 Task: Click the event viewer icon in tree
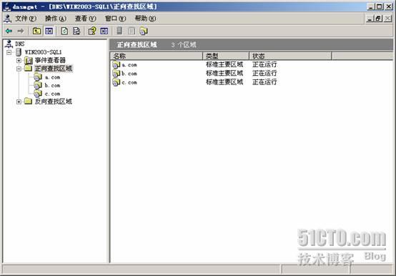coord(29,60)
